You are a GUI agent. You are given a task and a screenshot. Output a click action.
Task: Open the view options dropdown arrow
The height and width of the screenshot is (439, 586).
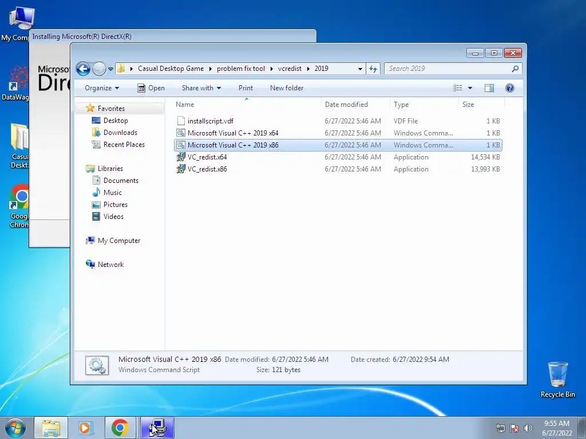tap(470, 88)
